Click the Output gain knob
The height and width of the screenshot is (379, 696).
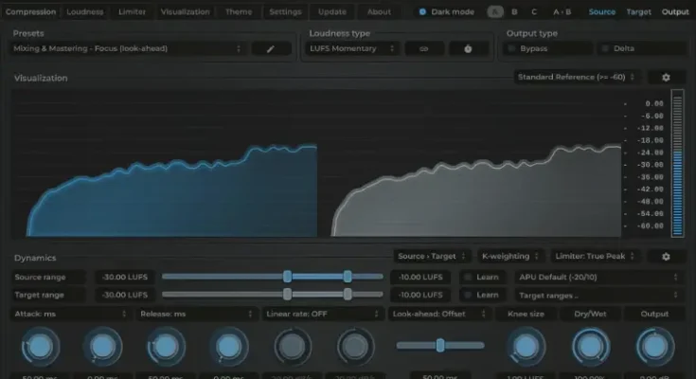(654, 348)
